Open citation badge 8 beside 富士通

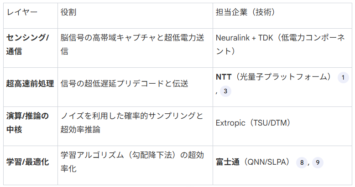[302, 162]
